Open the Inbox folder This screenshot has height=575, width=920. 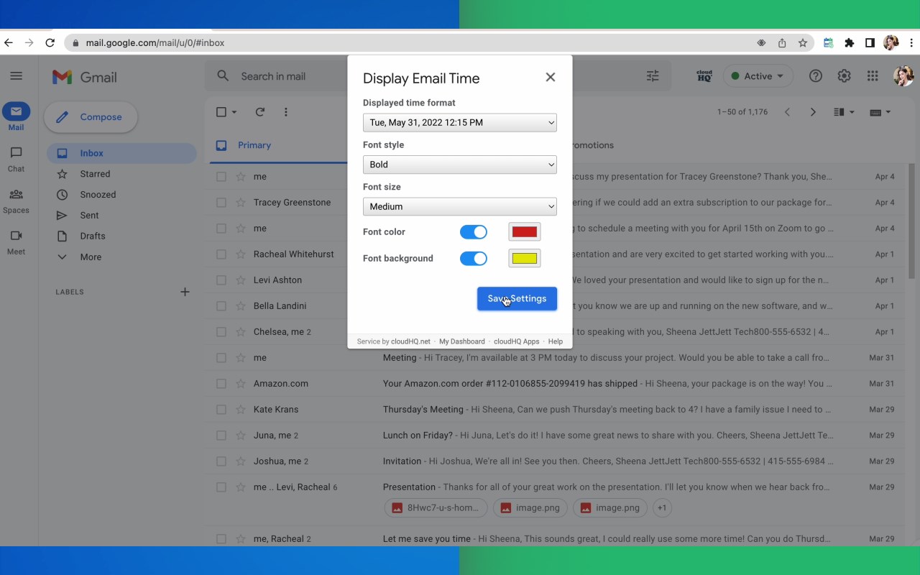click(121, 153)
